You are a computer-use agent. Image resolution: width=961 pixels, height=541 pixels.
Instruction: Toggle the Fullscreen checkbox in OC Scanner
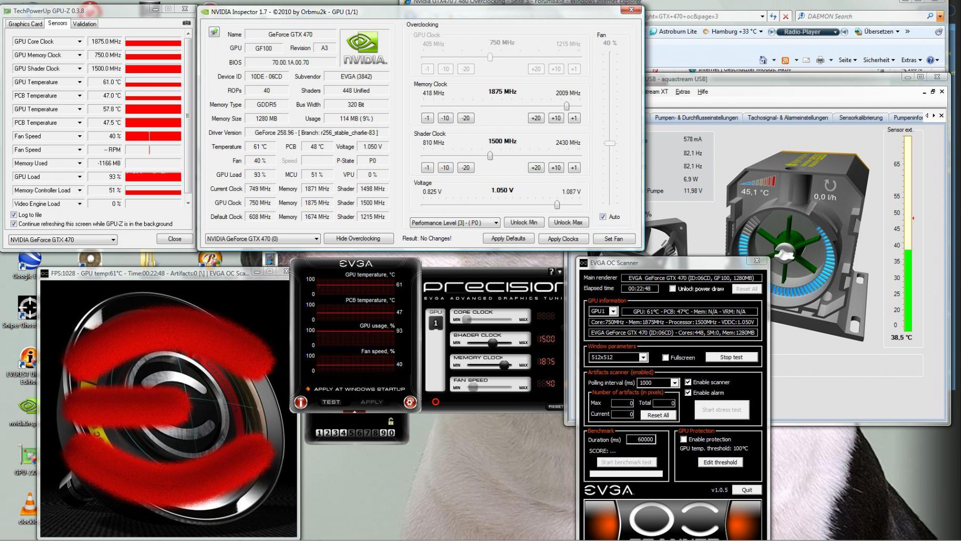pyautogui.click(x=665, y=357)
